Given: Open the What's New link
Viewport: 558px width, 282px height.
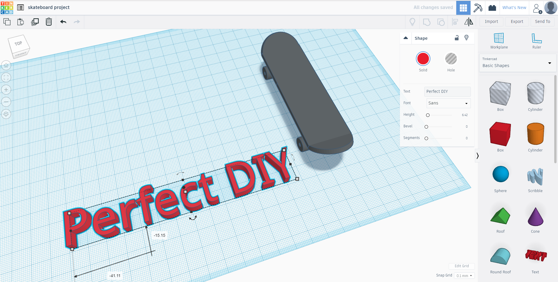Looking at the screenshot, I should (514, 8).
